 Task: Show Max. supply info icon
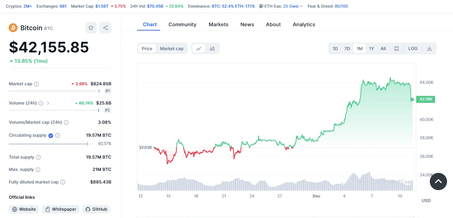pyautogui.click(x=38, y=170)
